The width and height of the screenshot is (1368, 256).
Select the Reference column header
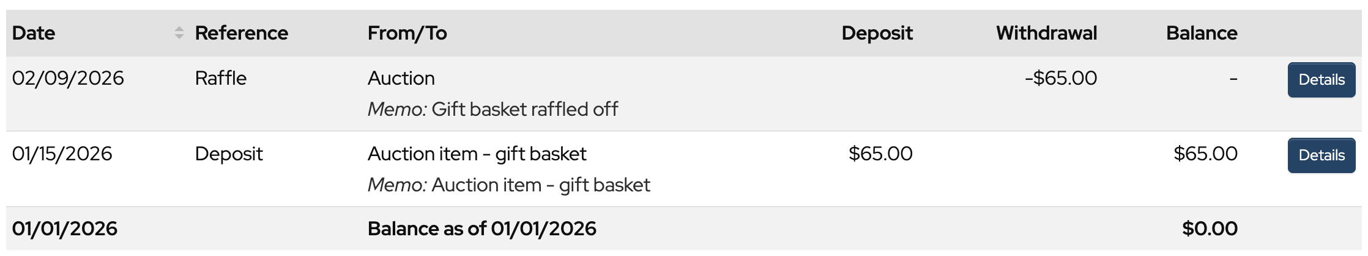[241, 33]
